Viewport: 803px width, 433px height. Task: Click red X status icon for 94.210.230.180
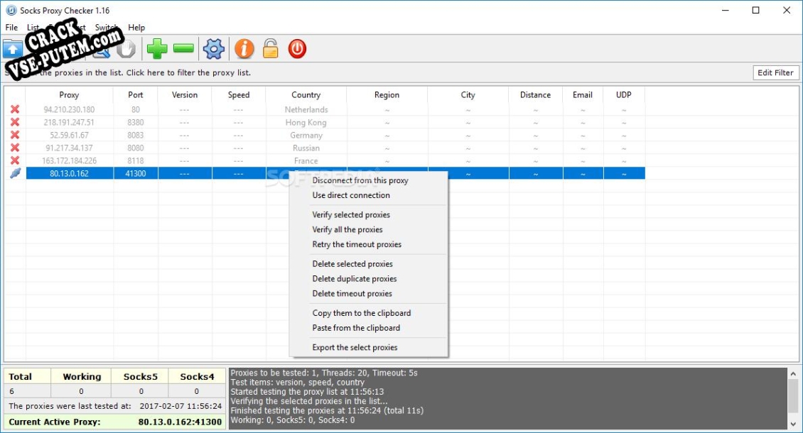(15, 109)
